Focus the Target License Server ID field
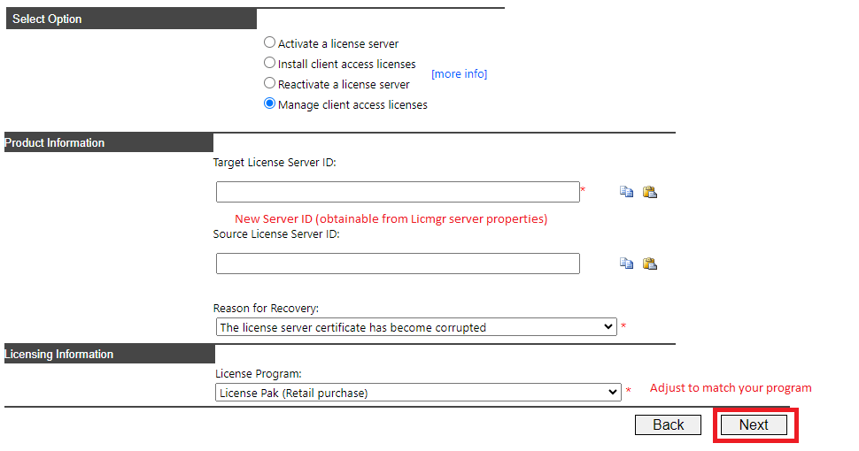The height and width of the screenshot is (451, 859). 398,192
